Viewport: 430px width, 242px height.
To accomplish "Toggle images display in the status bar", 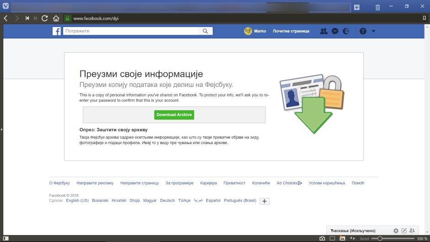I will point(342,238).
